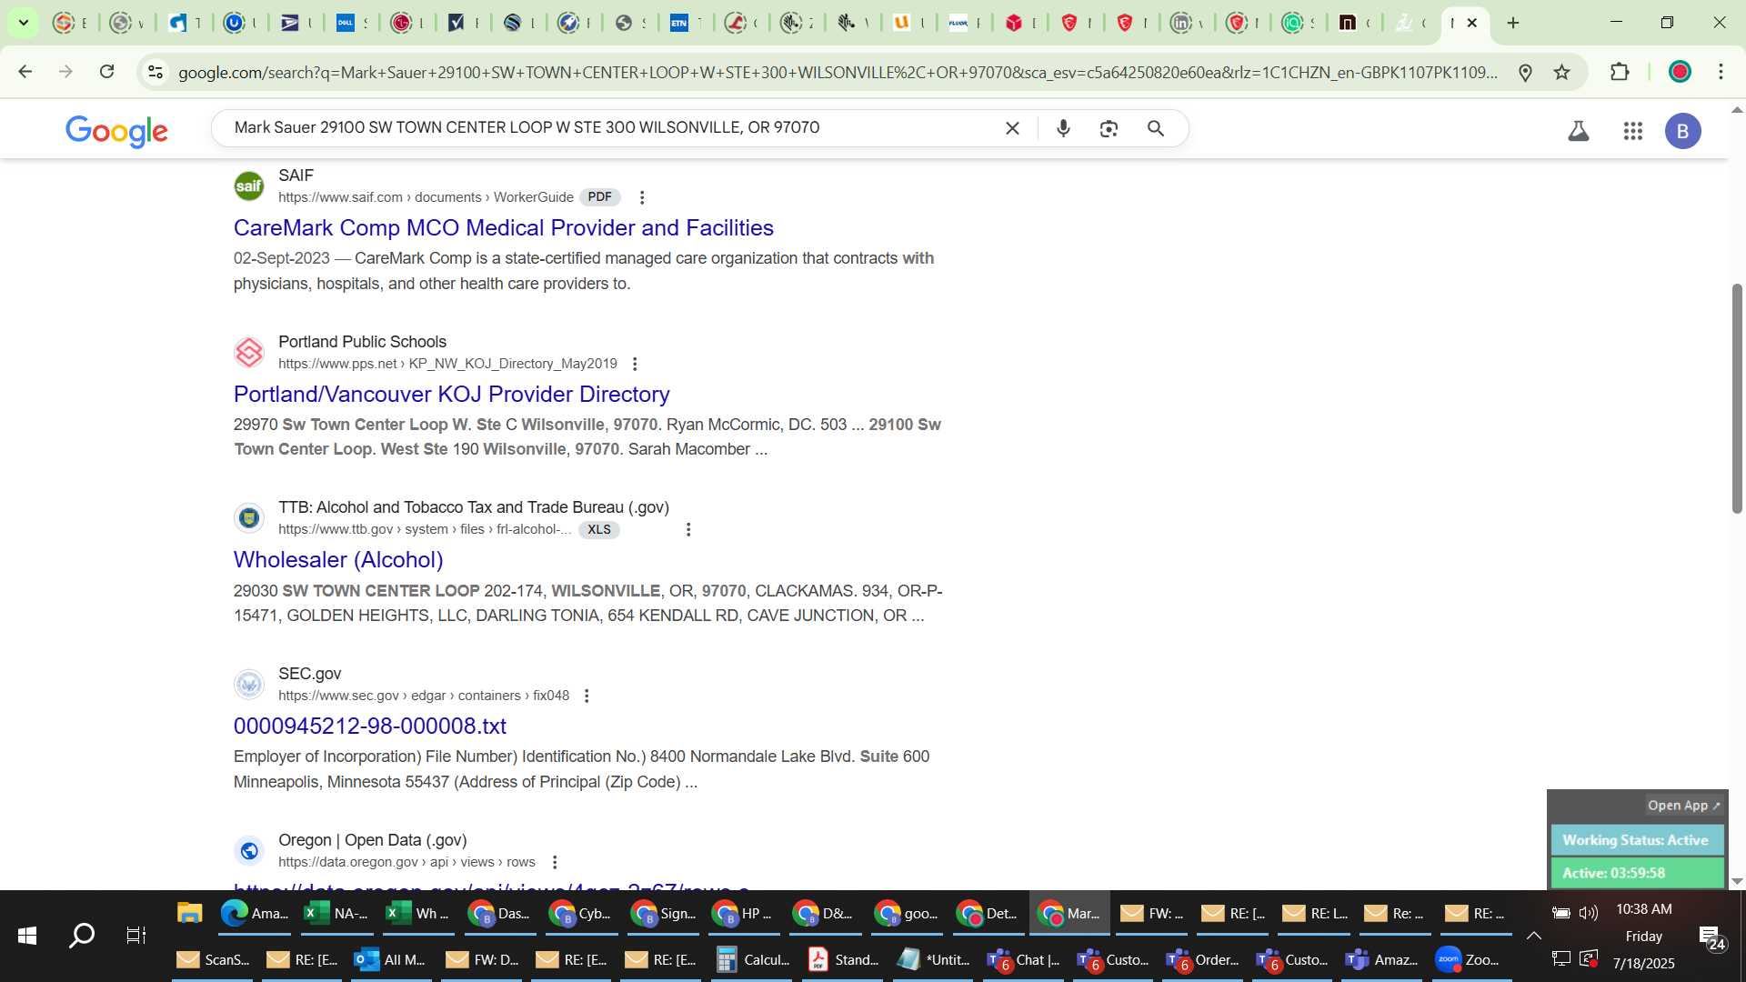
Task: Open Chrome's three-dot menu
Action: (1721, 72)
